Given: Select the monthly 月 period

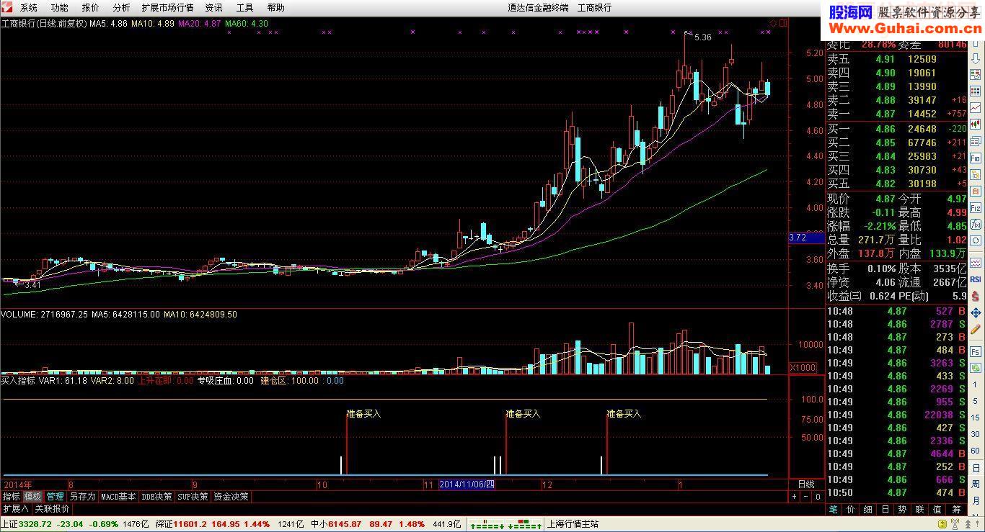Looking at the screenshot, I should [976, 501].
